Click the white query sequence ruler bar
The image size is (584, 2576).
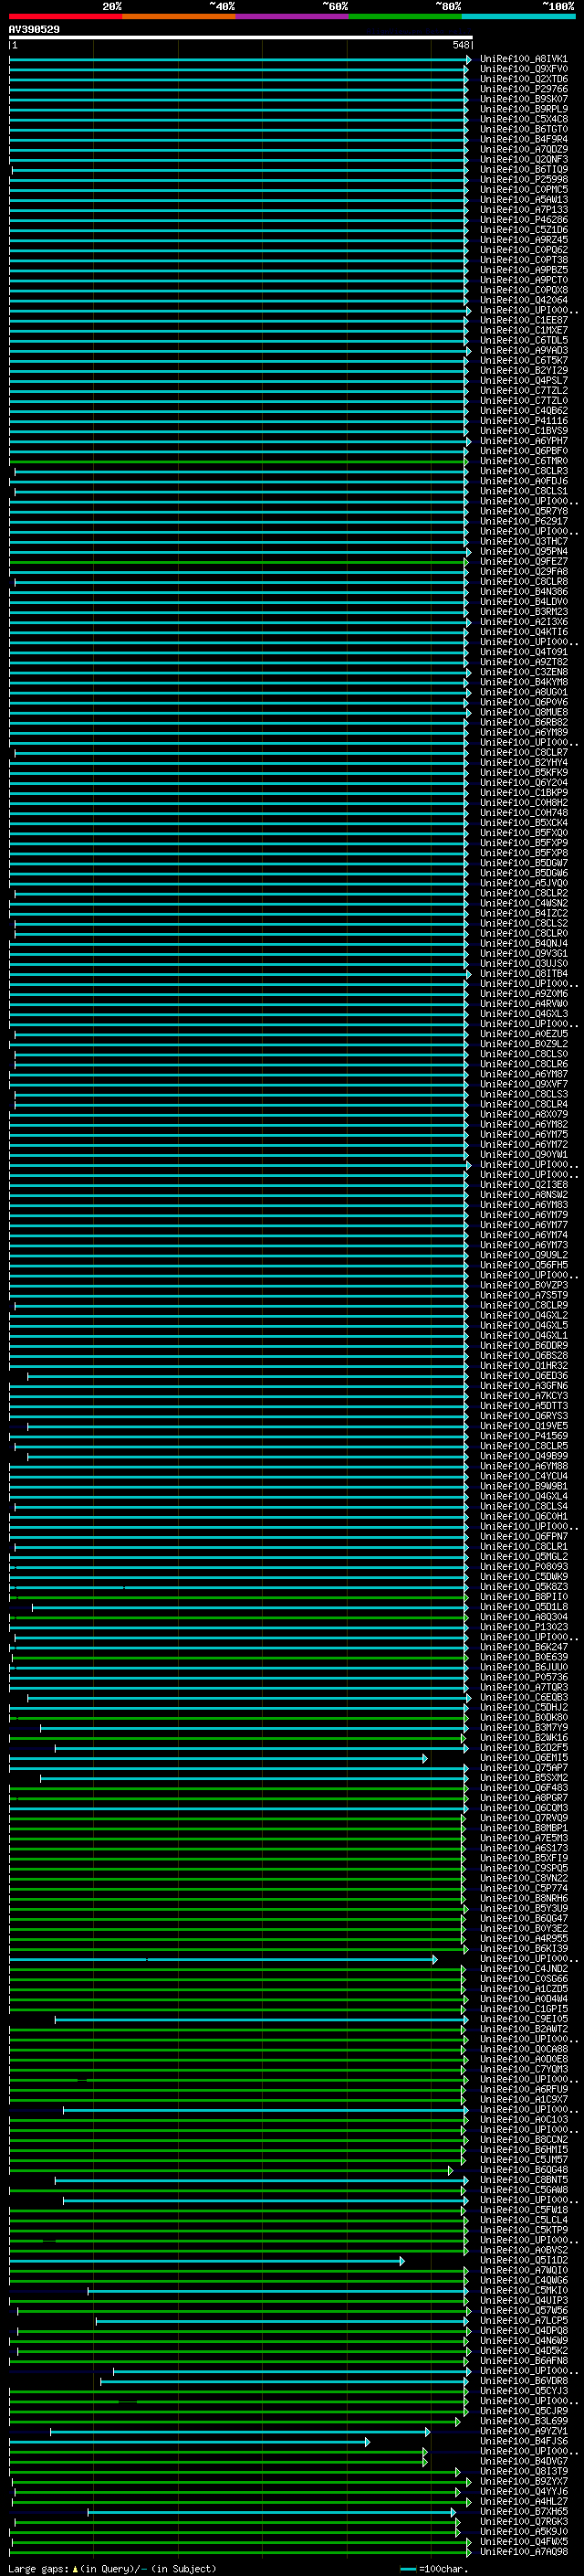point(241,37)
